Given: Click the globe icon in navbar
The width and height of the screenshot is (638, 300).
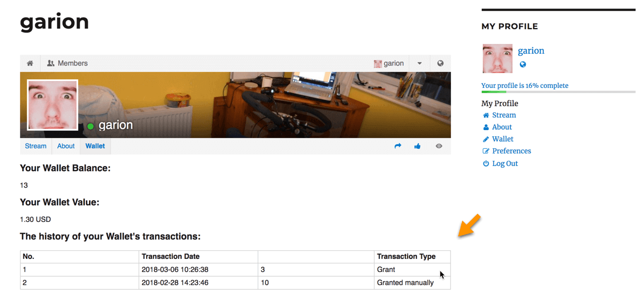Looking at the screenshot, I should pos(440,63).
